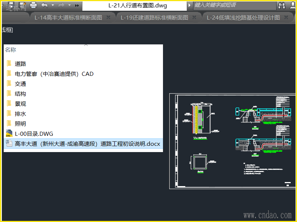
Task: Click the binoculars search icon
Action: [282, 5]
